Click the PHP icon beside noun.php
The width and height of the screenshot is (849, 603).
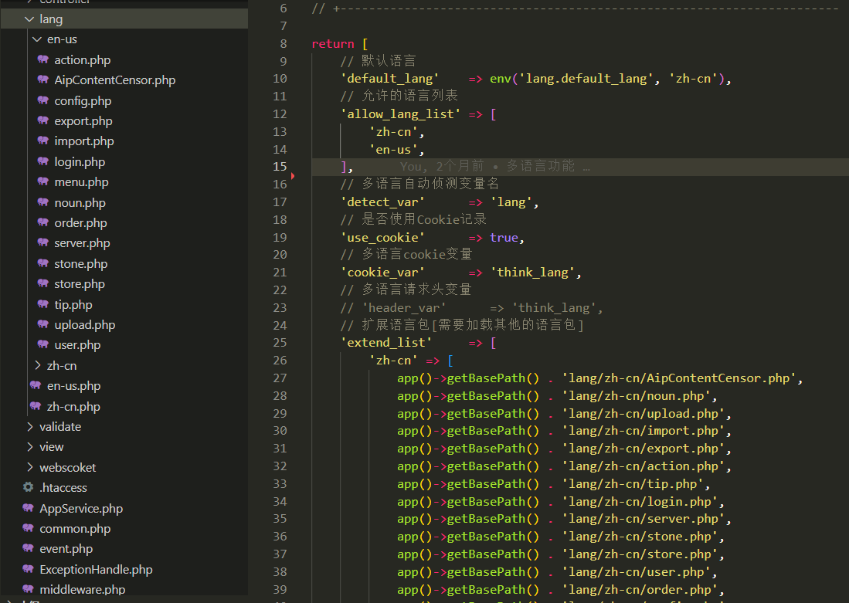[42, 202]
